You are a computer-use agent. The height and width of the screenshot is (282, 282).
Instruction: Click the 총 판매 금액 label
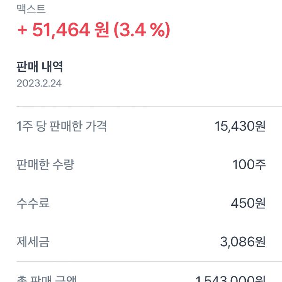click(47, 278)
